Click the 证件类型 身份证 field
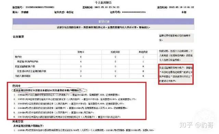 click(64, 12)
